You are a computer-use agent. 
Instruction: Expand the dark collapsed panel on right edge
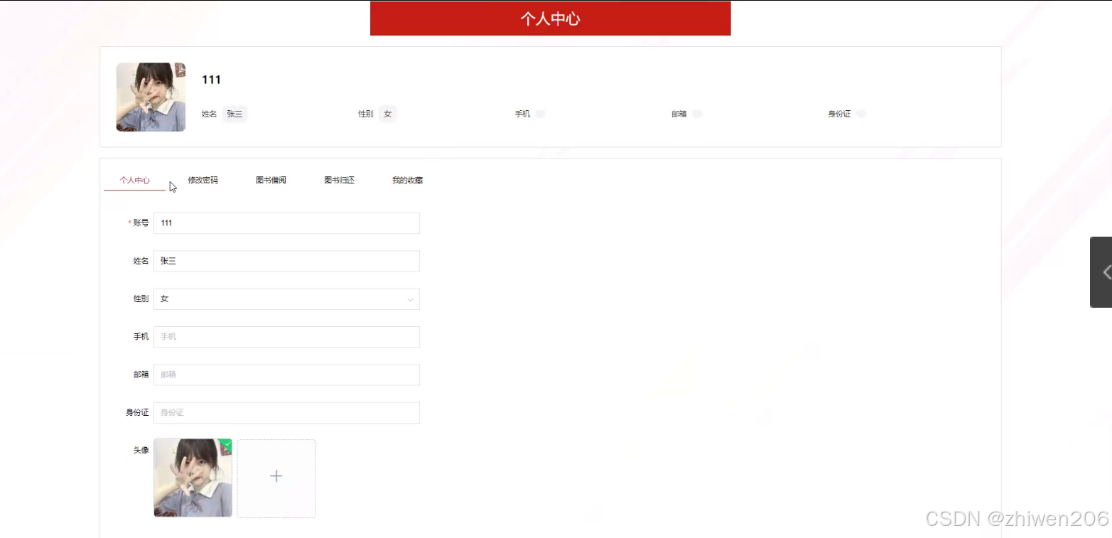click(x=1101, y=272)
